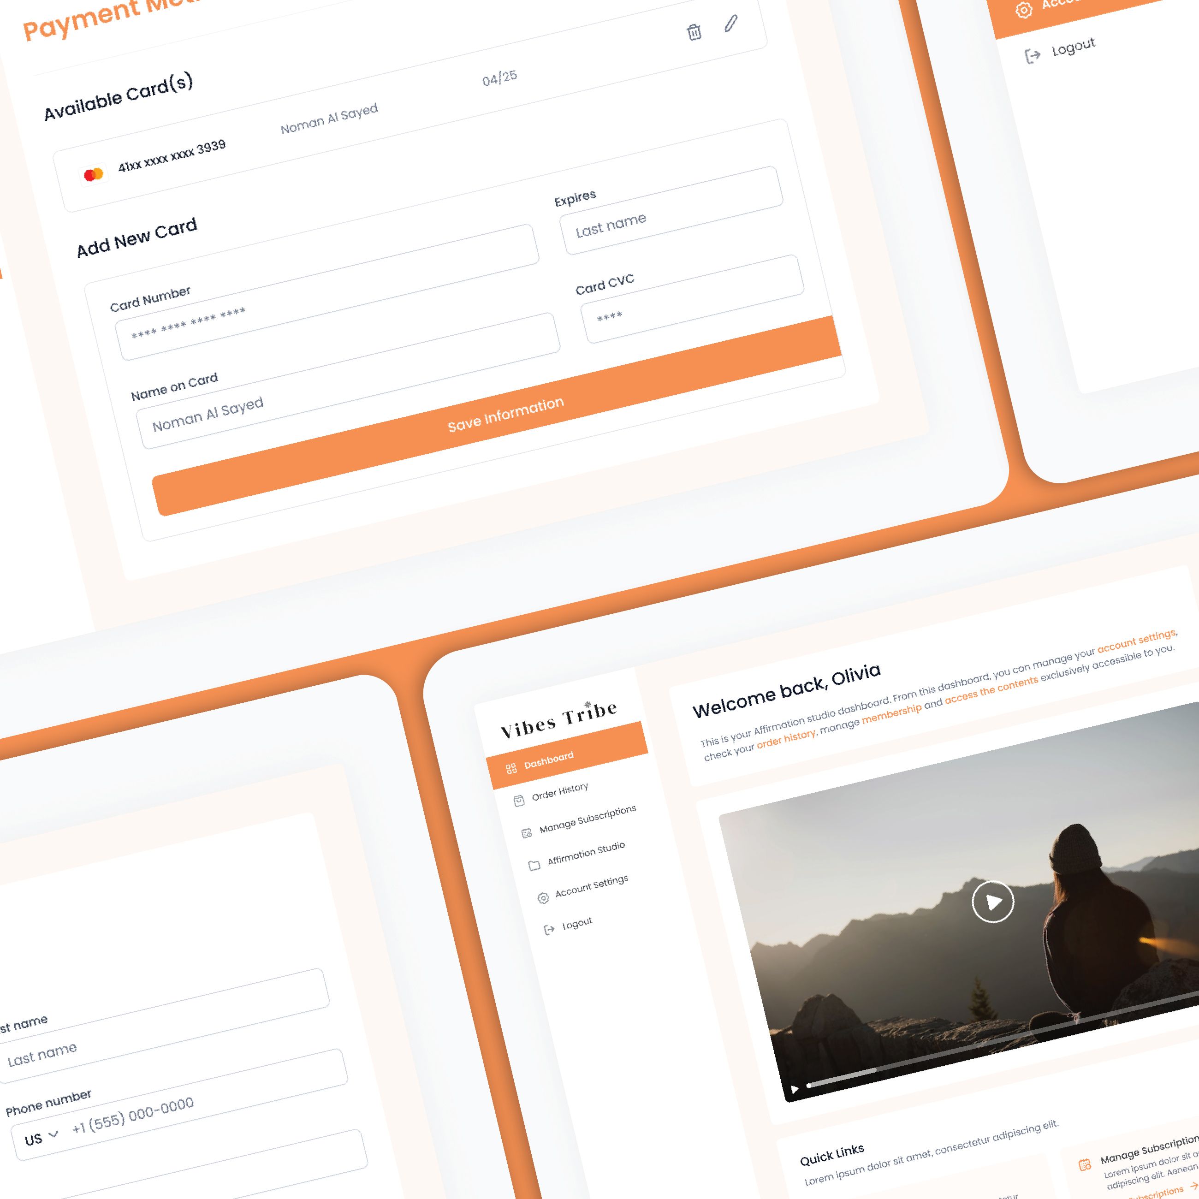Open Account Settings in the Vibes Tribe sidebar
The width and height of the screenshot is (1199, 1199).
(592, 886)
